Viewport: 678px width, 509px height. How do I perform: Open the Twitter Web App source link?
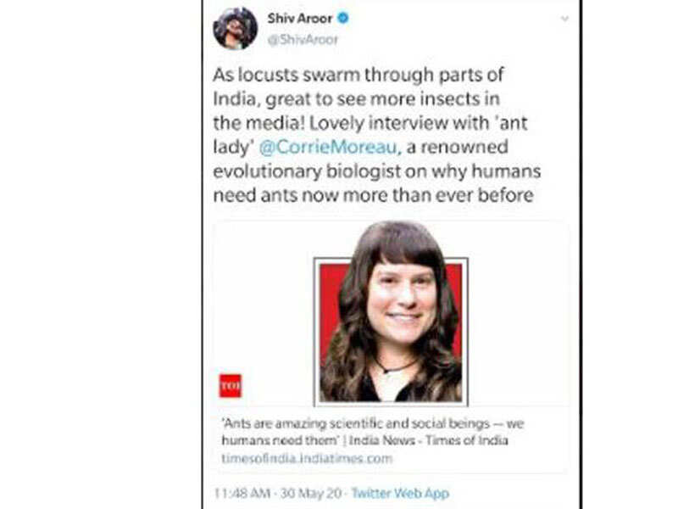click(x=400, y=493)
